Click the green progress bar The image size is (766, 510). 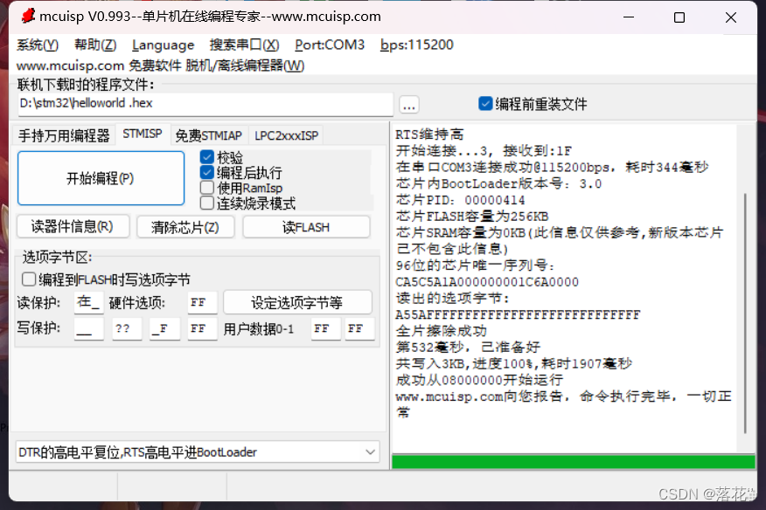coord(572,460)
